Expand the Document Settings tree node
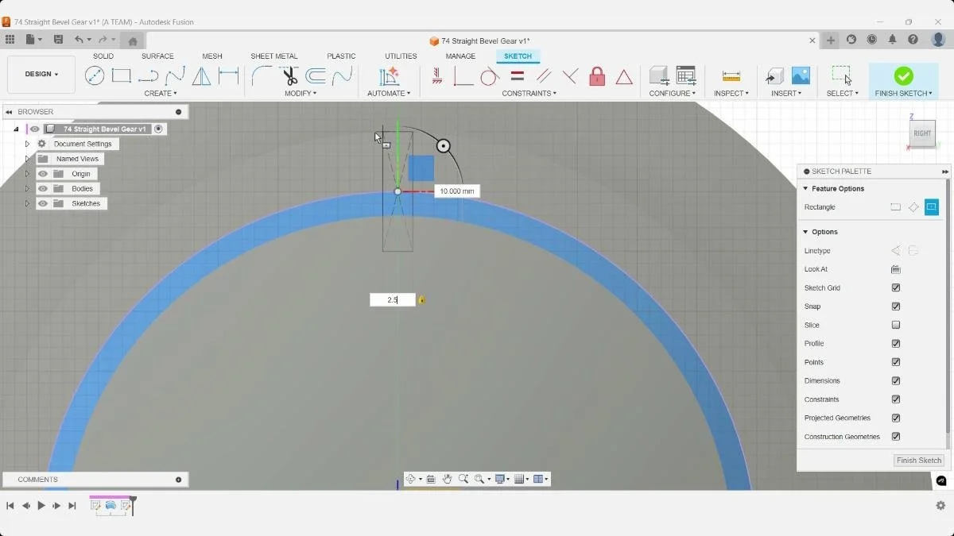This screenshot has height=536, width=954. [x=27, y=144]
